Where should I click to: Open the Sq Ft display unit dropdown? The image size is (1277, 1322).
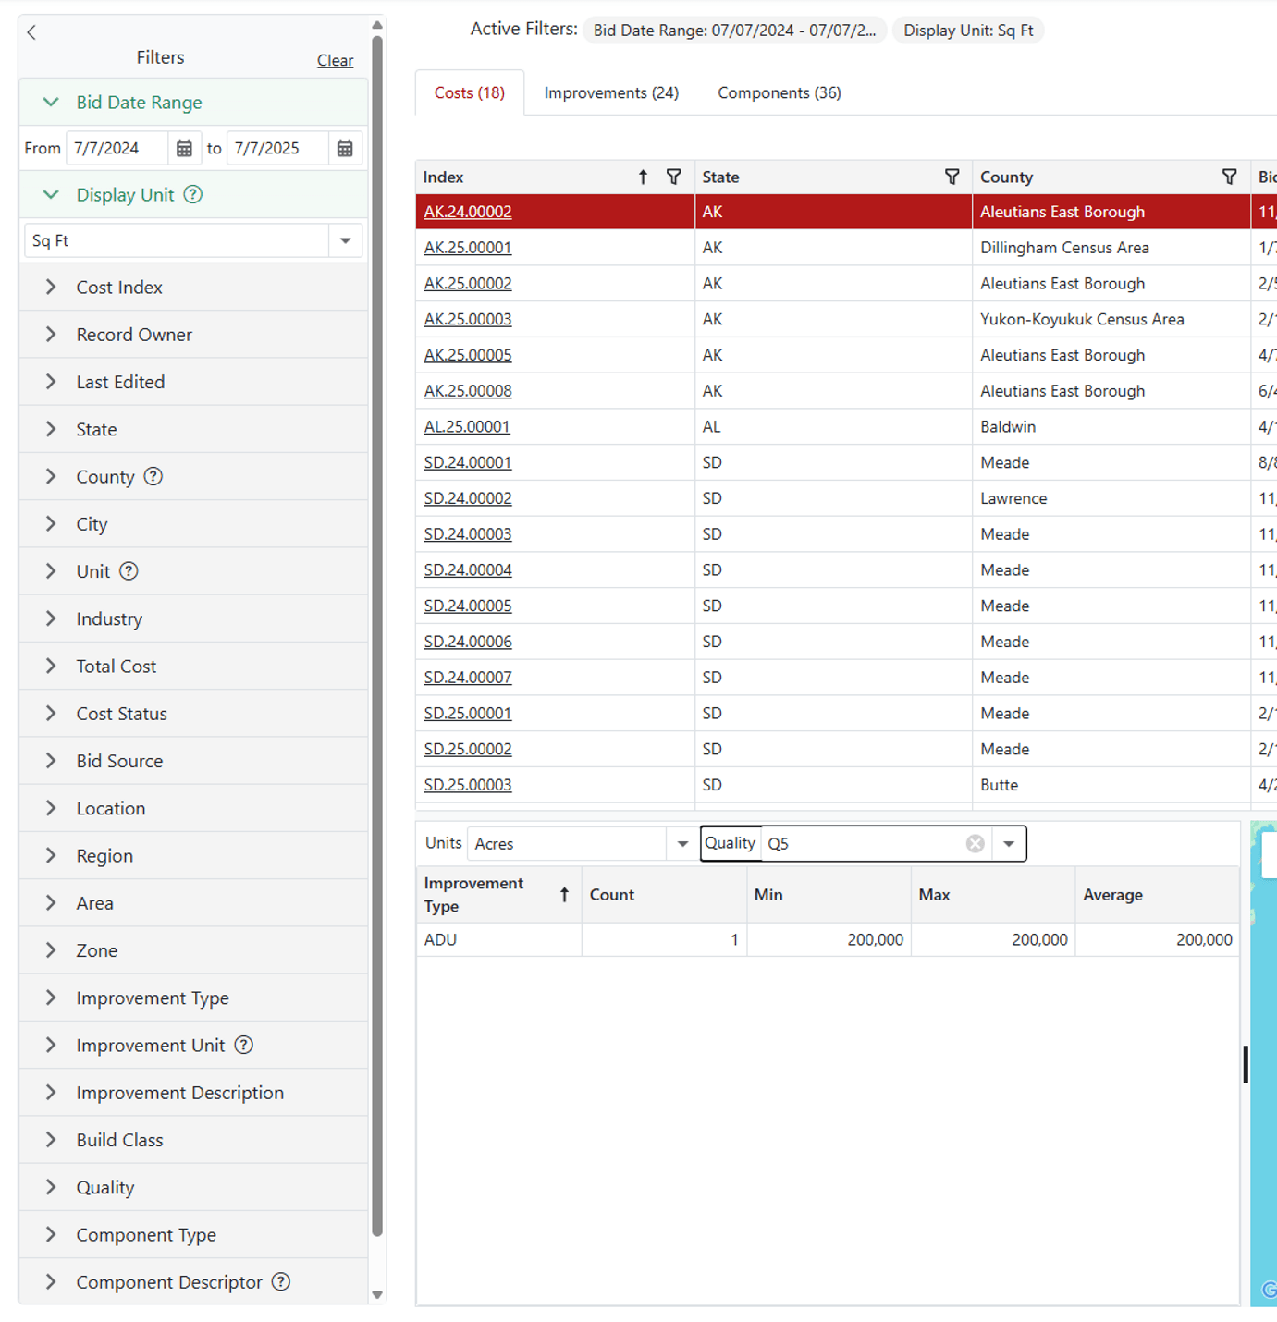pyautogui.click(x=345, y=240)
